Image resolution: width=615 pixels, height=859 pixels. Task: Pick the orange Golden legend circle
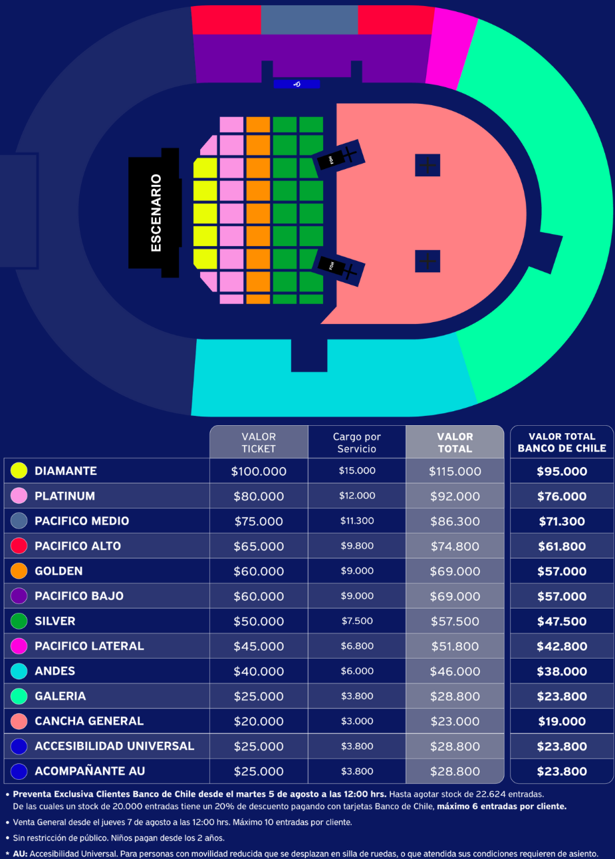[x=19, y=571]
